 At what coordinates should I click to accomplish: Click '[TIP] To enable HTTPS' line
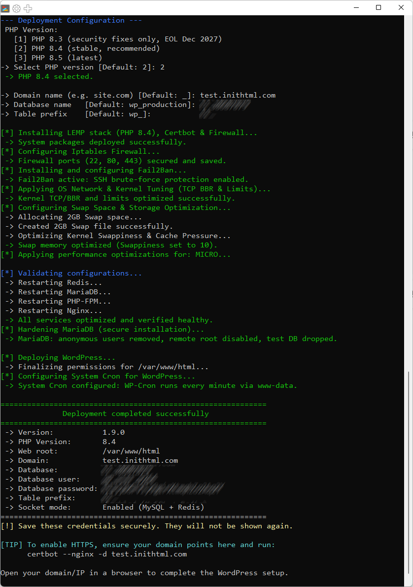coord(138,544)
